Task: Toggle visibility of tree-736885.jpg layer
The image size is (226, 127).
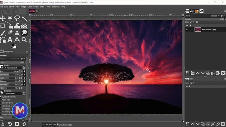Action: pos(187,30)
